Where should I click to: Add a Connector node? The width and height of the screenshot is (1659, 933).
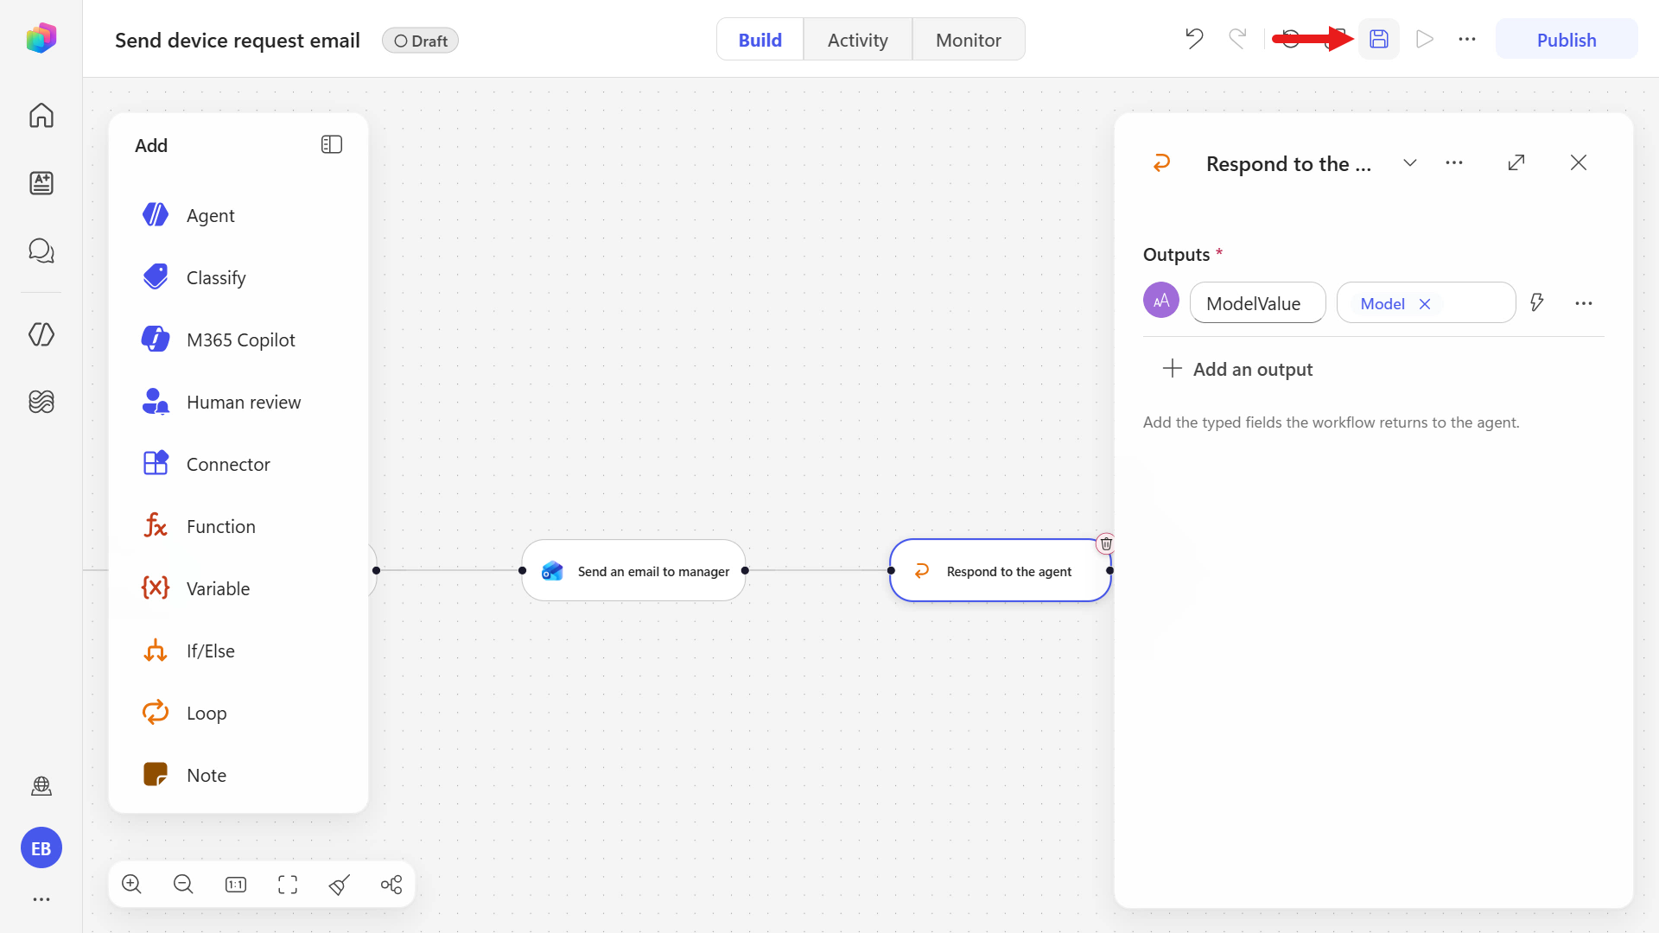click(238, 464)
